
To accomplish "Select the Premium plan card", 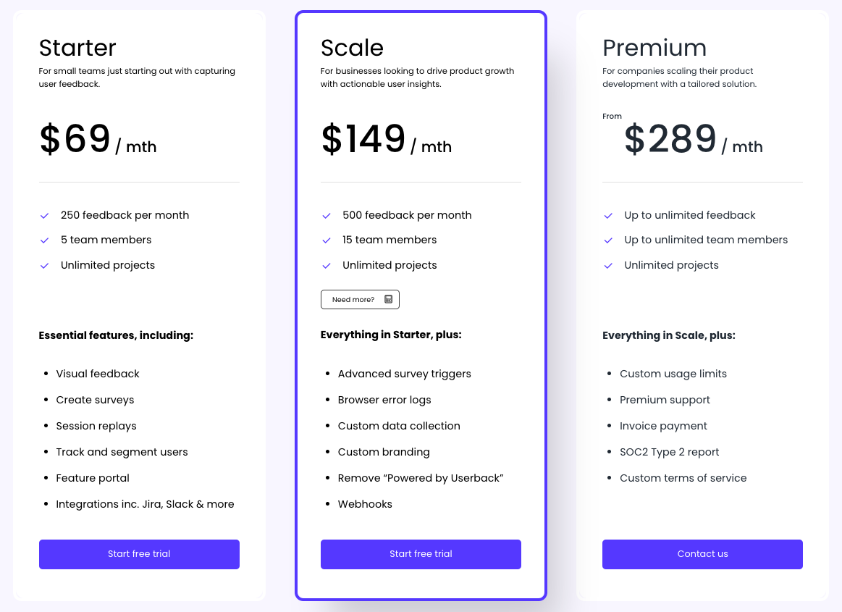I will (x=702, y=304).
